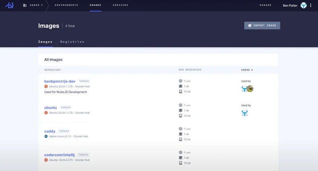The image size is (318, 171).
Task: Click the latest tag on codercom/intellij
Action: click(x=83, y=155)
